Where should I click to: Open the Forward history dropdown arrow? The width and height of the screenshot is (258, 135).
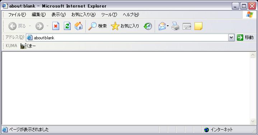(47, 26)
